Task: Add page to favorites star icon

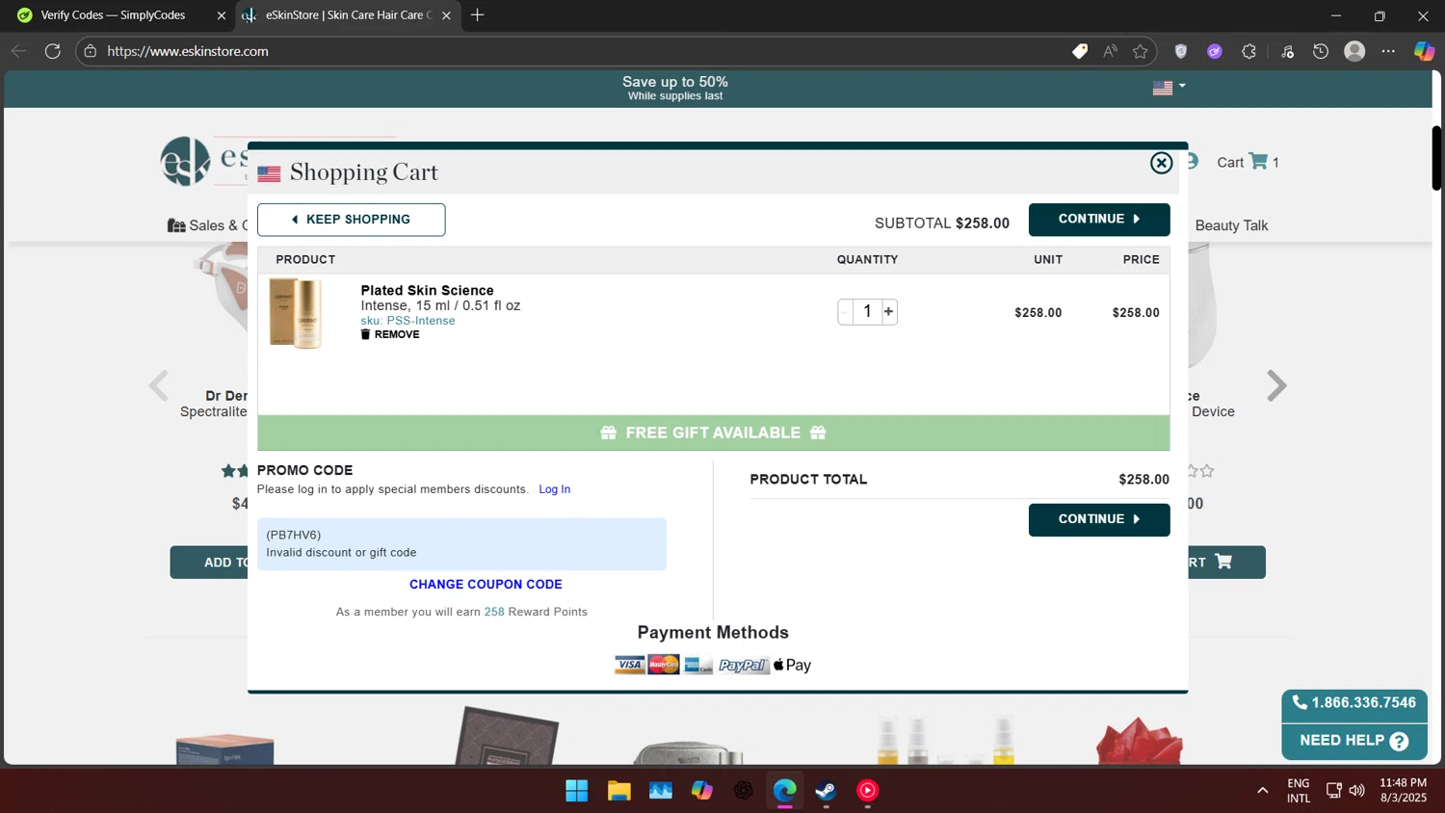Action: (1141, 51)
